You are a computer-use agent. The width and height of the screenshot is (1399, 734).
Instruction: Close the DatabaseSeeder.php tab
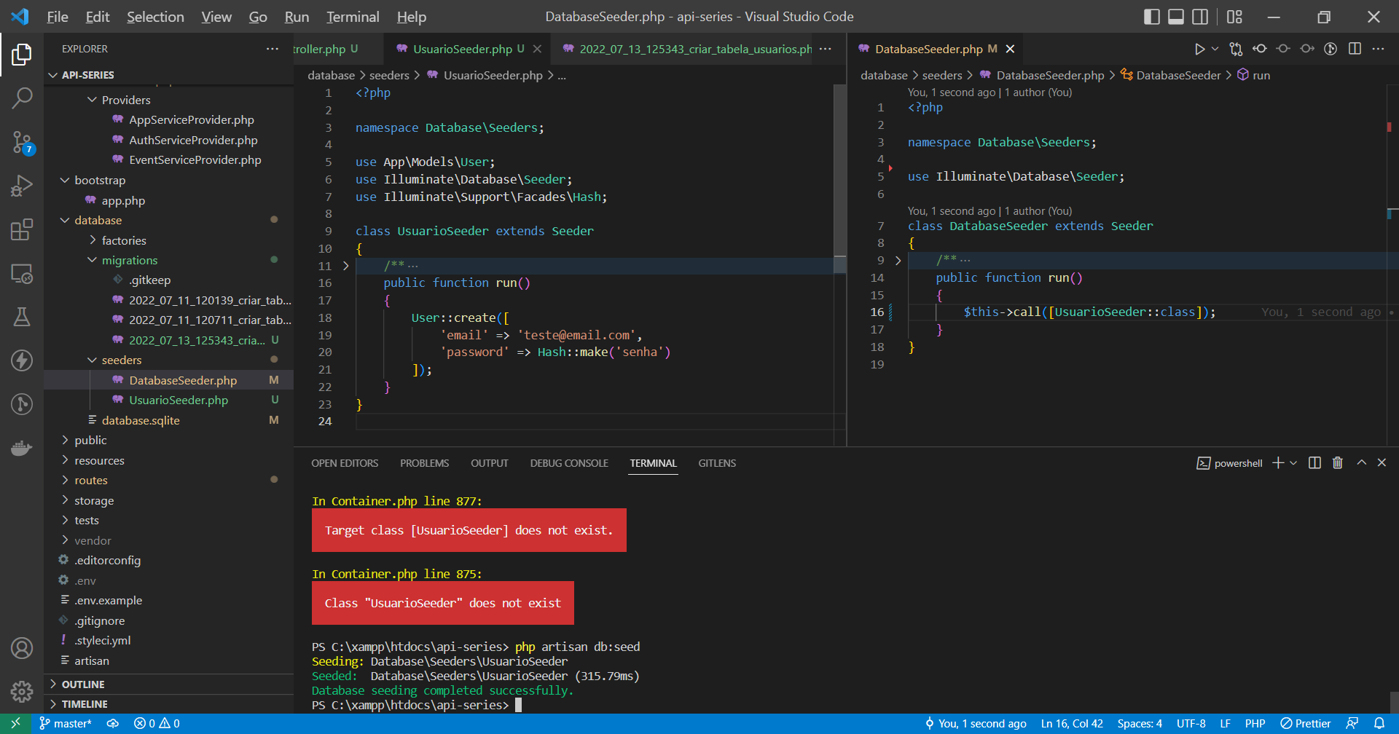coord(1010,49)
